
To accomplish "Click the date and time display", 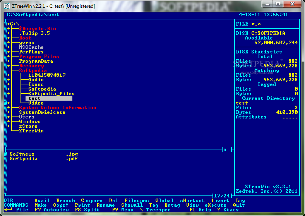I will tap(264, 15).
